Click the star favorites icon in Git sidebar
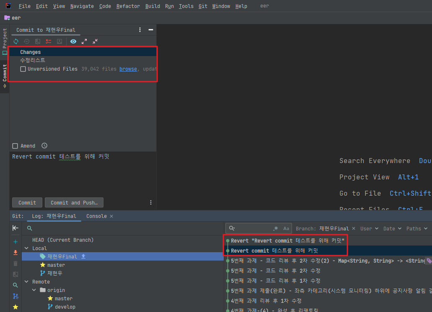 coord(16,307)
